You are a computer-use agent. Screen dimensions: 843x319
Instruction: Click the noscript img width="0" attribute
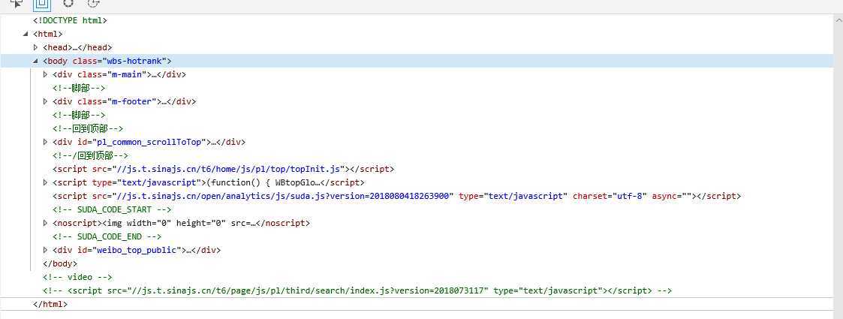[x=149, y=223]
